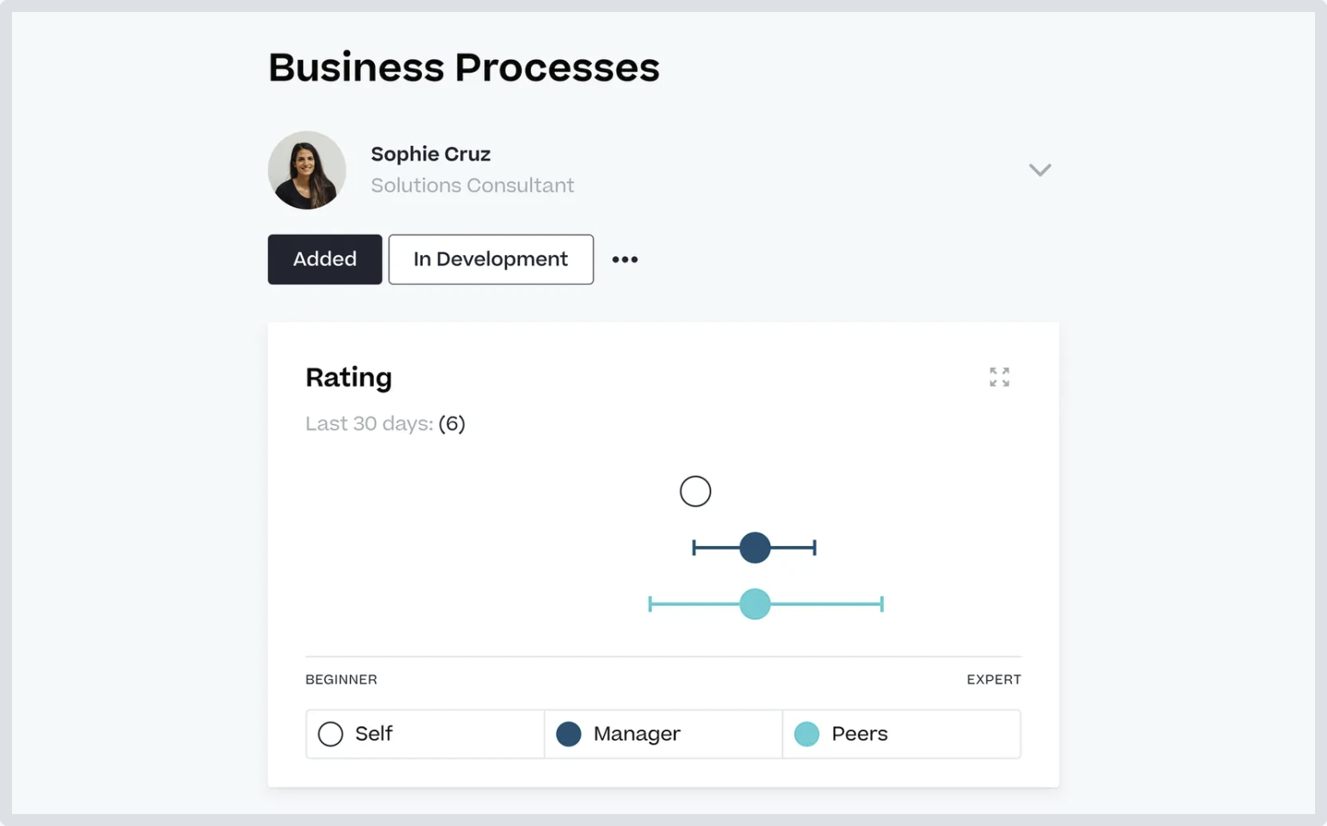Click Sophie Cruz's profile photo
Viewport: 1327px width, 826px height.
click(307, 170)
